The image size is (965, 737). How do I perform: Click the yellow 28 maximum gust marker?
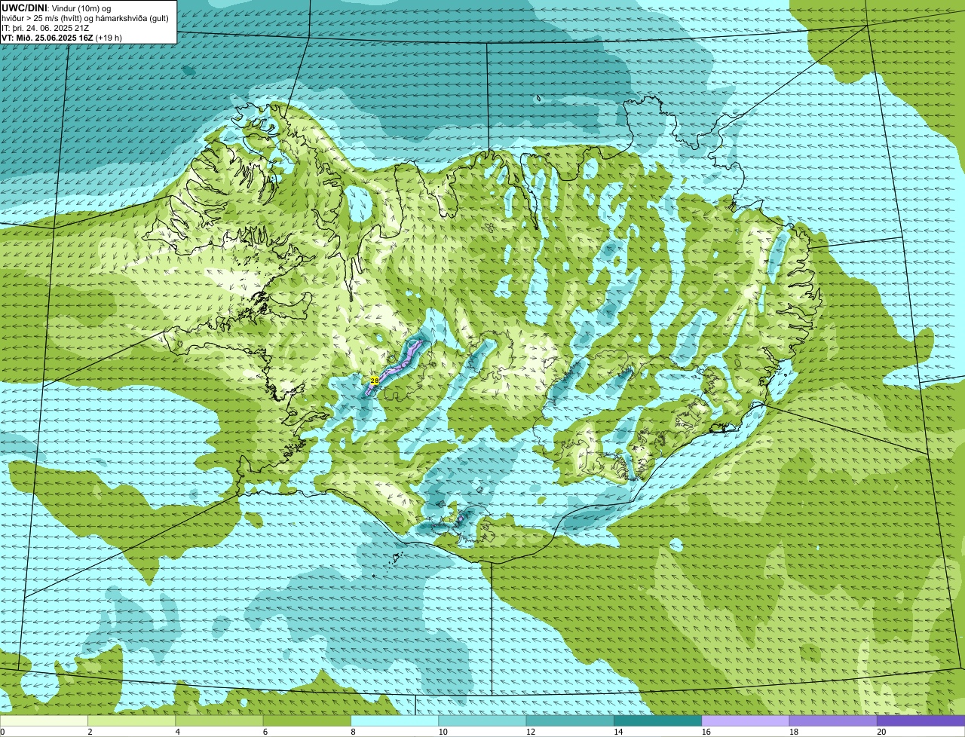tap(375, 381)
